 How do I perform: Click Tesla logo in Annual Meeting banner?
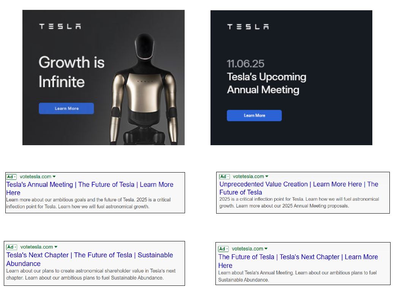click(248, 27)
